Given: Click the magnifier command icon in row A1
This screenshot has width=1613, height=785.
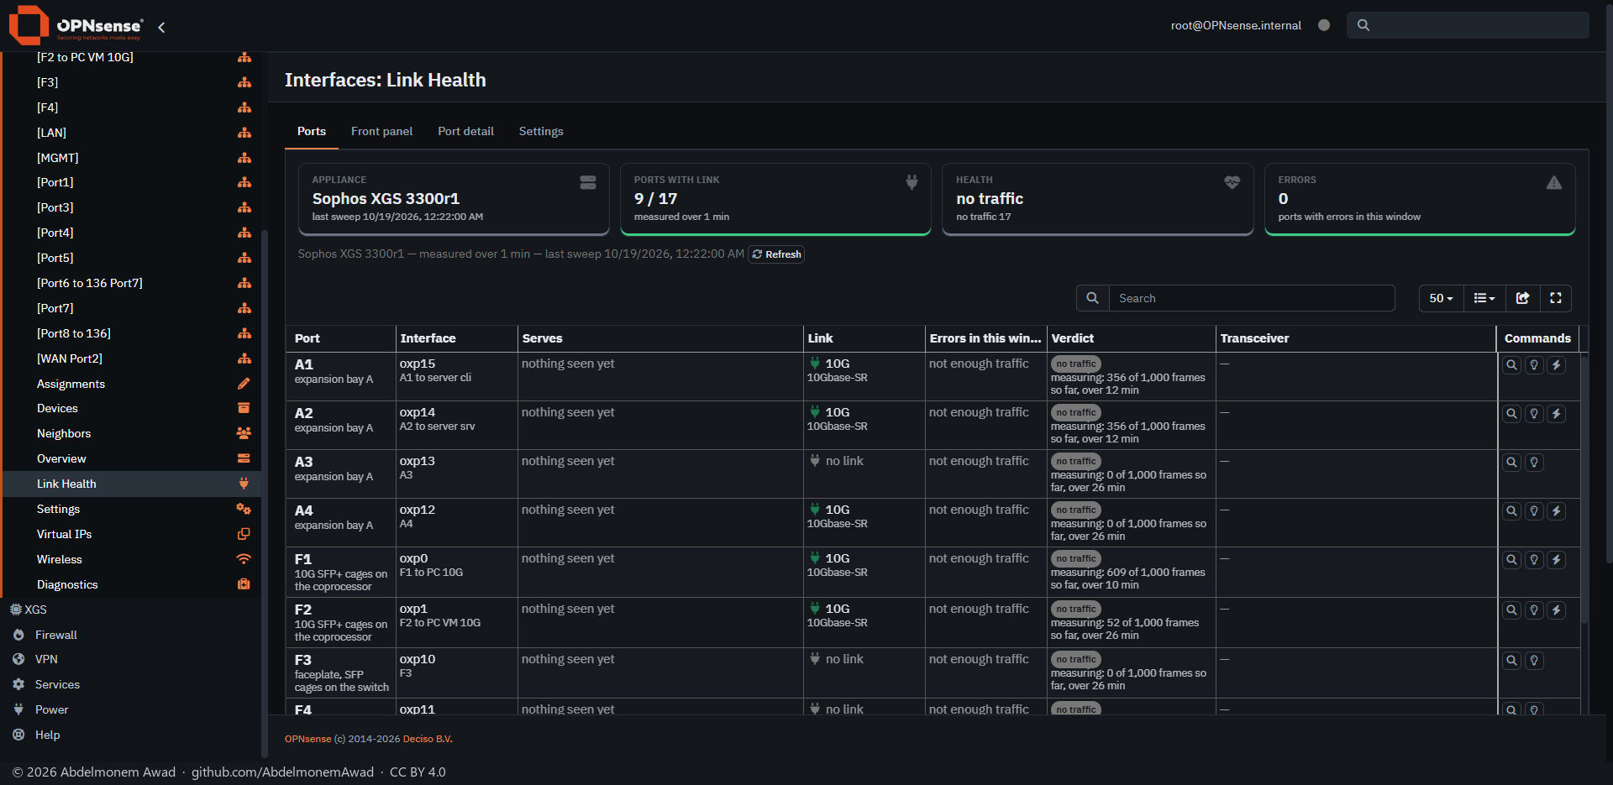Looking at the screenshot, I should 1511,365.
